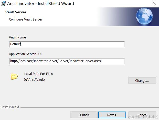Click the globe image in the header

(x=144, y=16)
